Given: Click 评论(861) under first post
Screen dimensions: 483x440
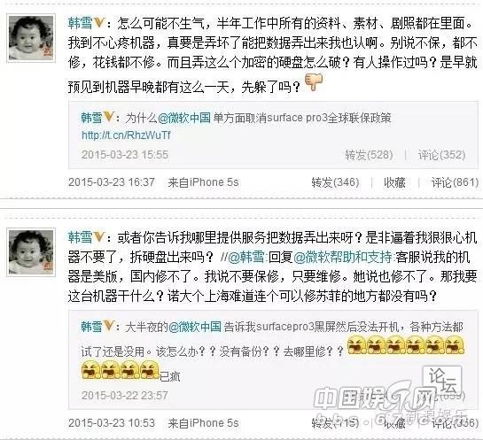Looking at the screenshot, I should coord(455,182).
